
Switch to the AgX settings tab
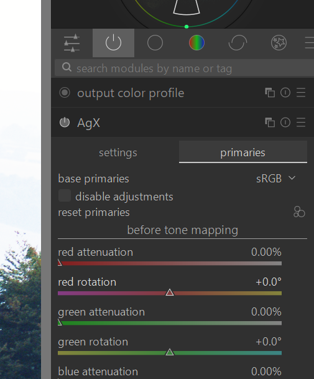pyautogui.click(x=118, y=152)
